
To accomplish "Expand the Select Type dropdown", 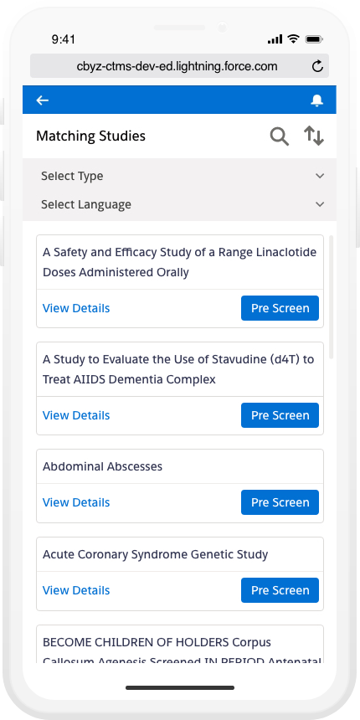I will point(179,176).
